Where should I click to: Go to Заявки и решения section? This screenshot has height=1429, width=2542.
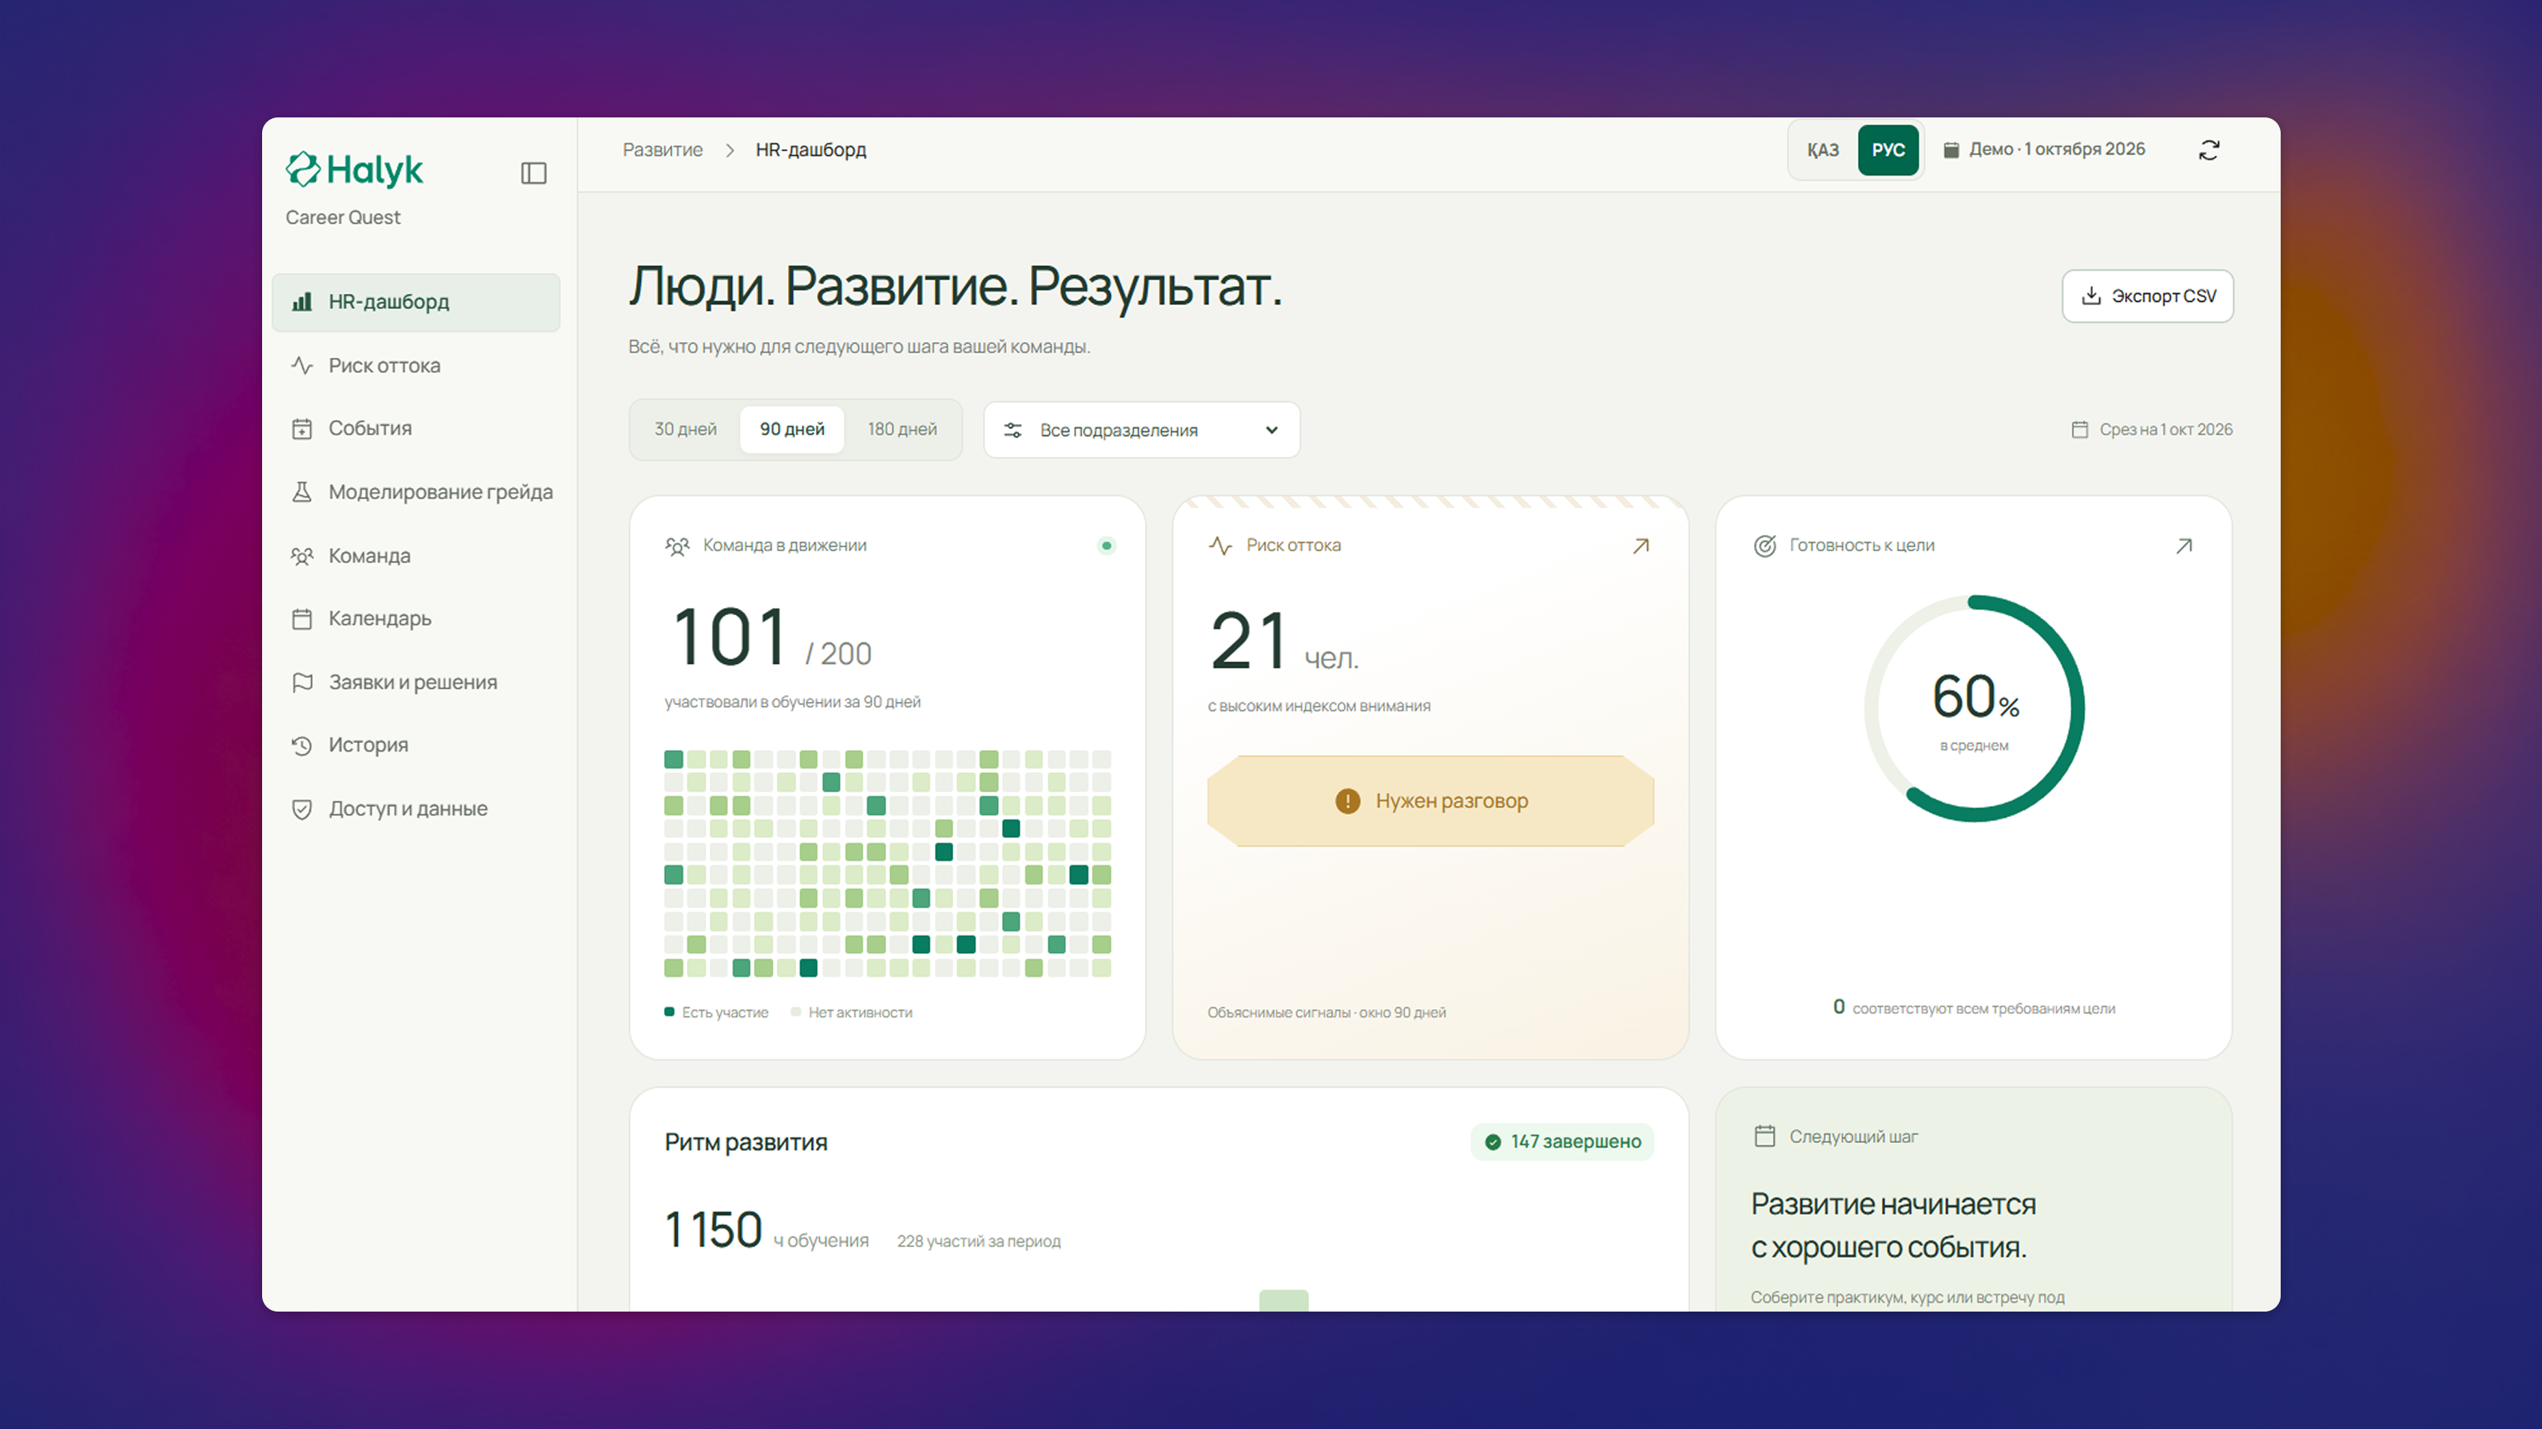(416, 681)
